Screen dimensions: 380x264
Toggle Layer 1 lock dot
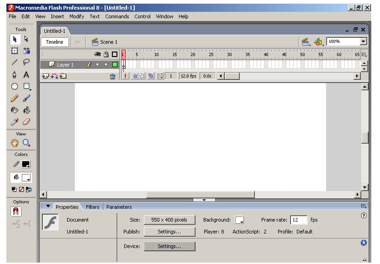coord(106,64)
